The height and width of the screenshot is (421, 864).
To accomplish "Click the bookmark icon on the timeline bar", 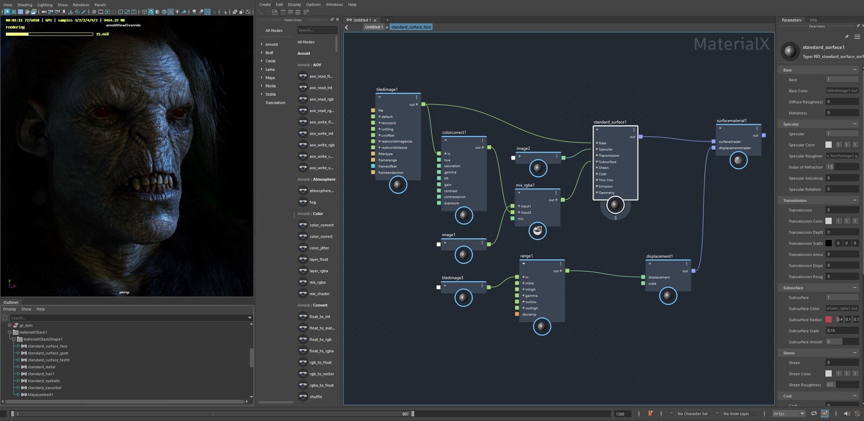I will [x=650, y=413].
